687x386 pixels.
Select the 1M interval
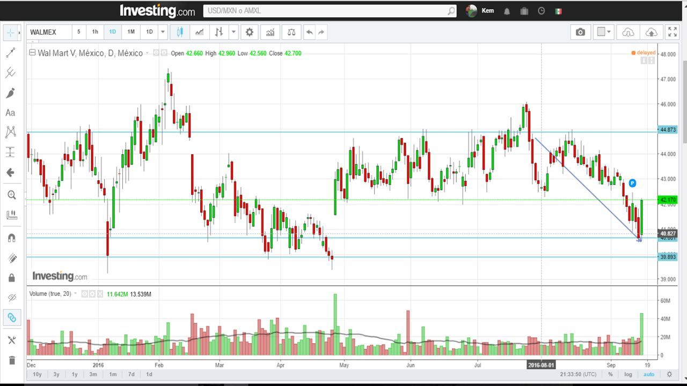pyautogui.click(x=131, y=32)
